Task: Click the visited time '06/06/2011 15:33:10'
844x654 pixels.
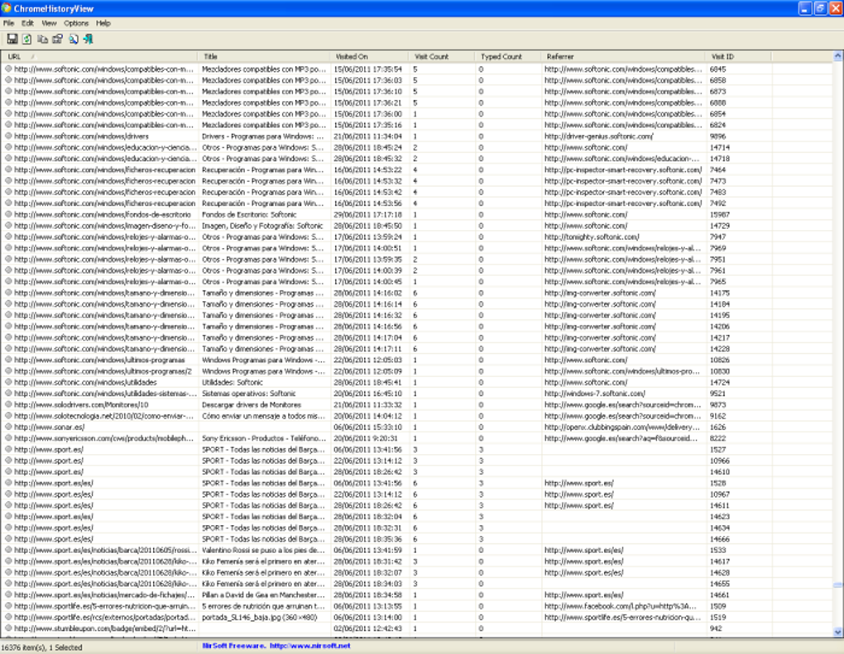Action: (367, 427)
